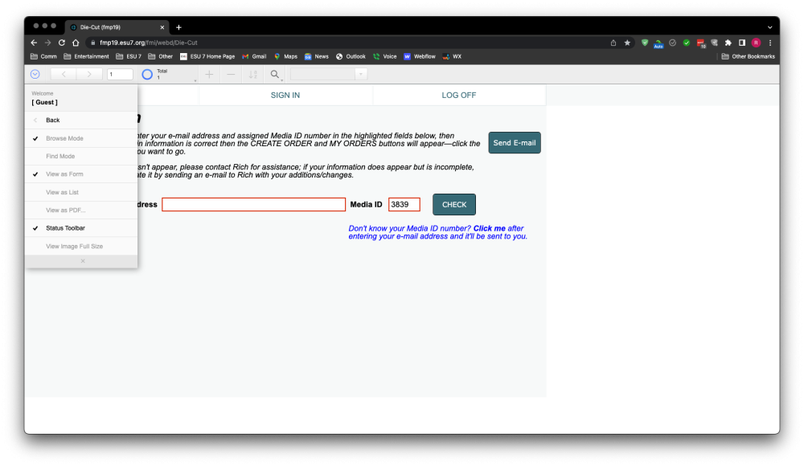Open the sort records icon in the toolbar
This screenshot has width=804, height=466.
pyautogui.click(x=252, y=74)
